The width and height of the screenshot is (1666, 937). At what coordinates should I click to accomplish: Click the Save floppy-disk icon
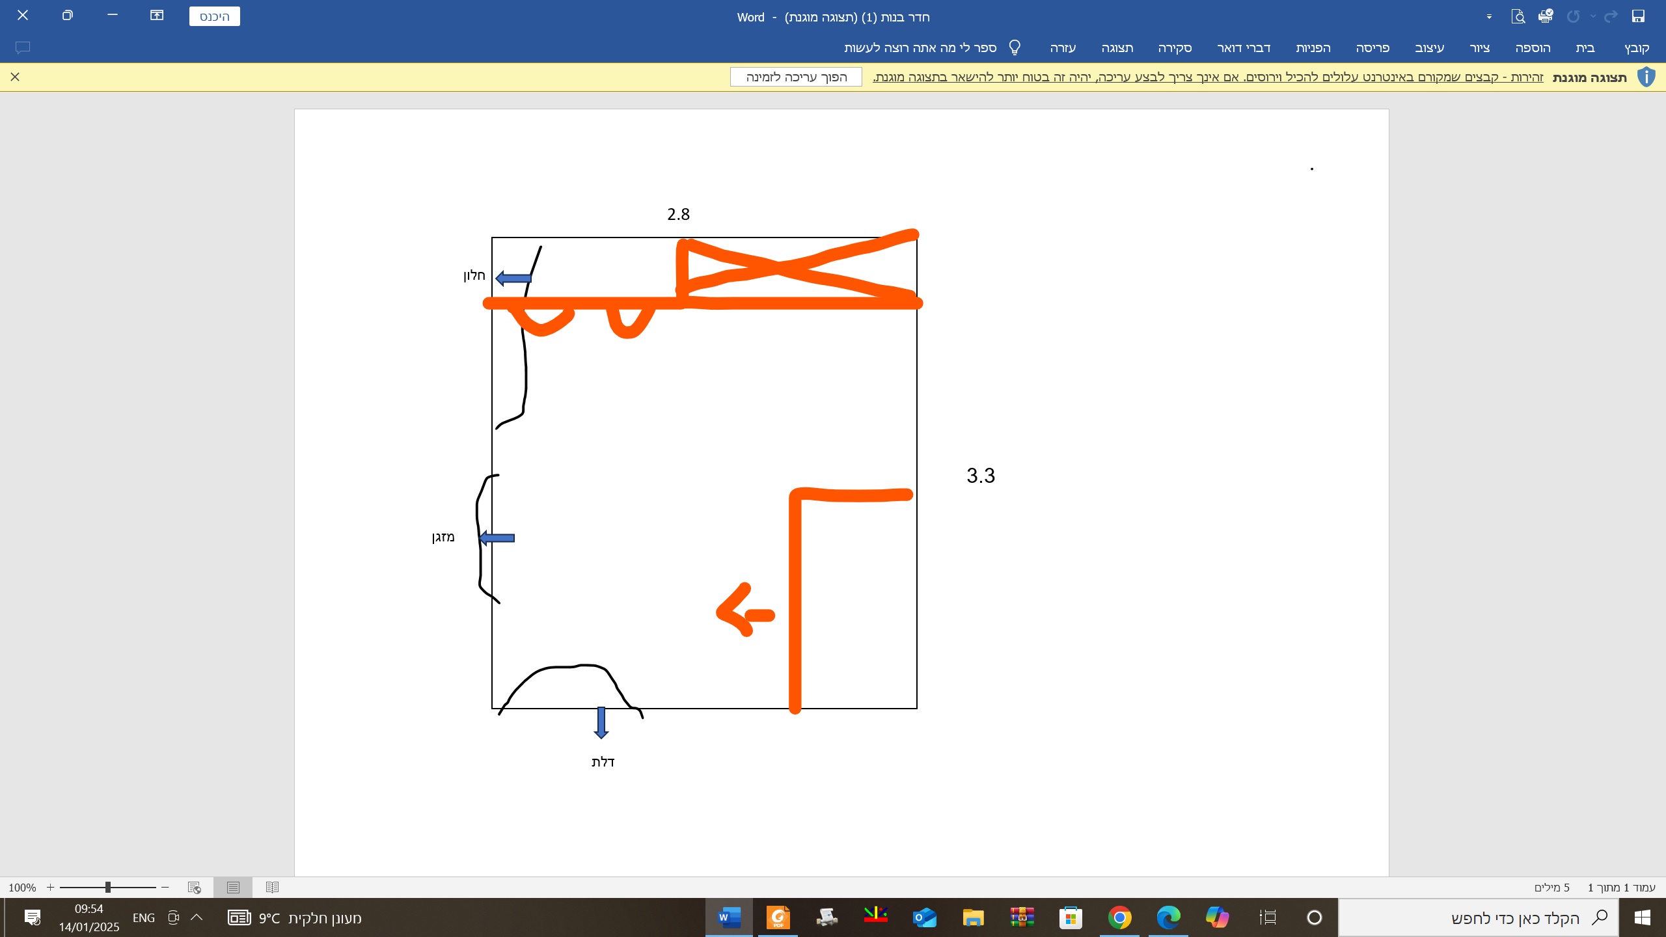[x=1638, y=16]
